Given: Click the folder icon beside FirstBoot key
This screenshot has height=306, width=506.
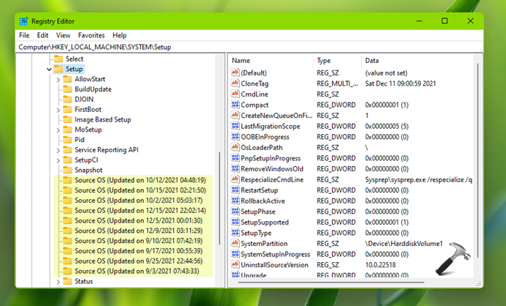Looking at the screenshot, I should pos(67,109).
